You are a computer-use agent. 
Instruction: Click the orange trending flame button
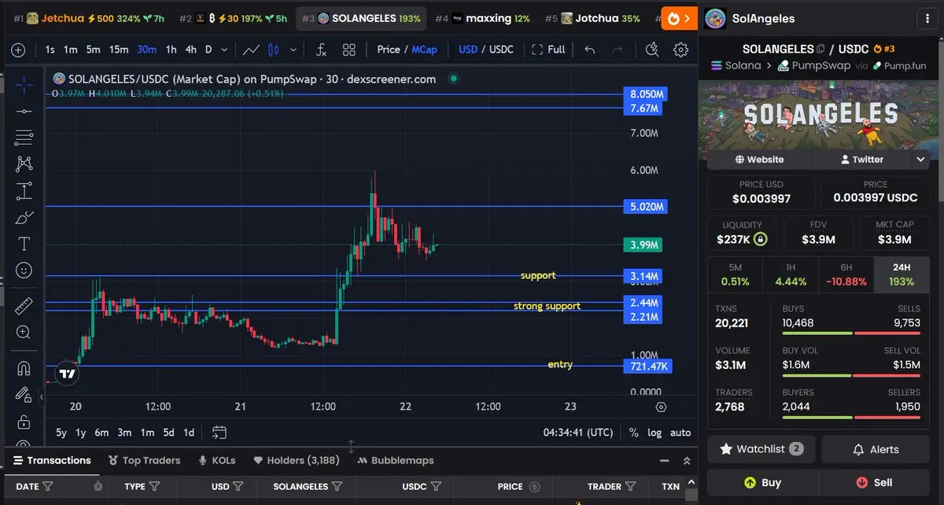(x=680, y=18)
